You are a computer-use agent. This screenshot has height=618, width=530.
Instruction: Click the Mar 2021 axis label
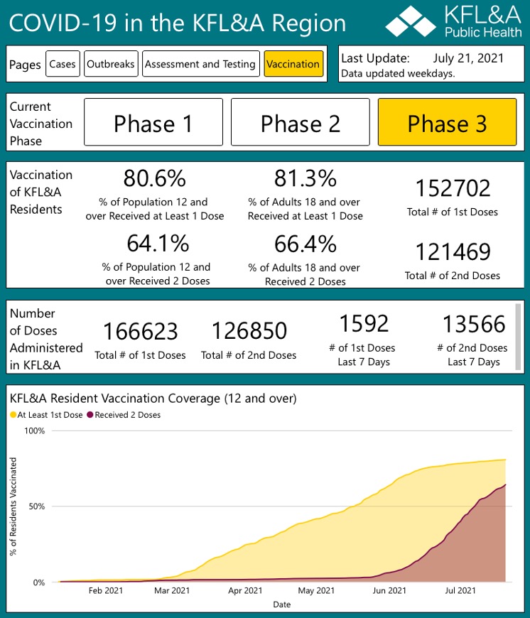click(172, 590)
